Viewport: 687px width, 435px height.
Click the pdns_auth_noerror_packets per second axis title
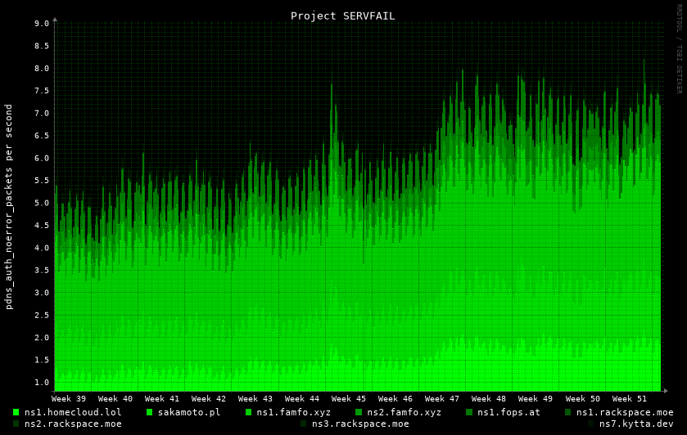point(9,206)
